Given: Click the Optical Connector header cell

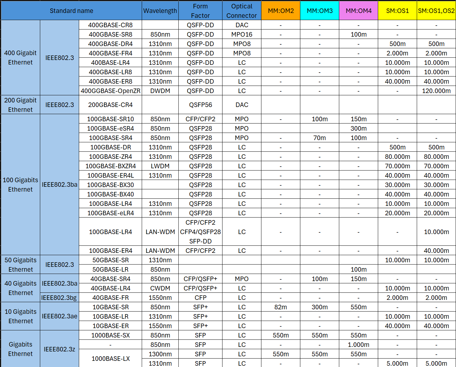Looking at the screenshot, I should pyautogui.click(x=242, y=11).
